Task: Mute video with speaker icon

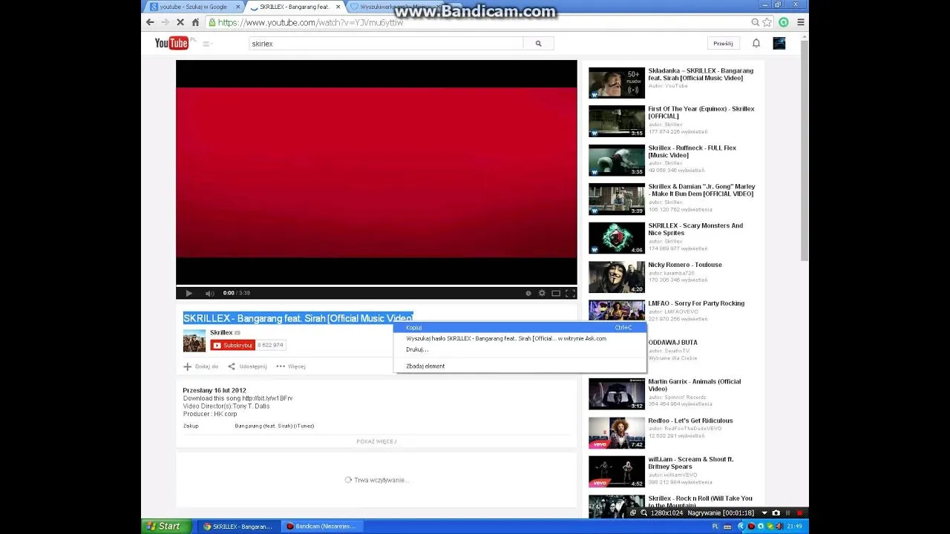Action: point(209,293)
